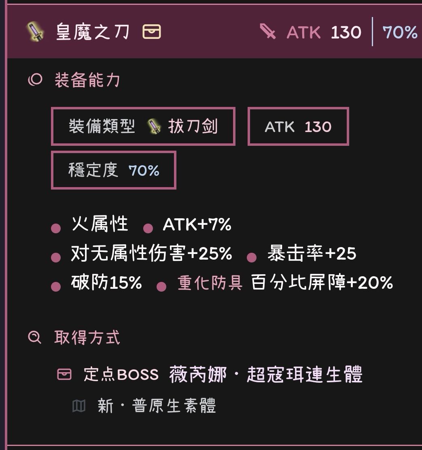Click the pink sword icon before ATK
The height and width of the screenshot is (450, 422).
click(x=268, y=32)
